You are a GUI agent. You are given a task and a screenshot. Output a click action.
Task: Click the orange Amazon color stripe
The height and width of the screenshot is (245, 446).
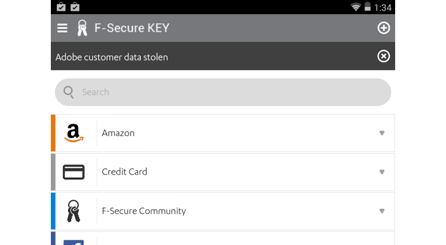[53, 133]
